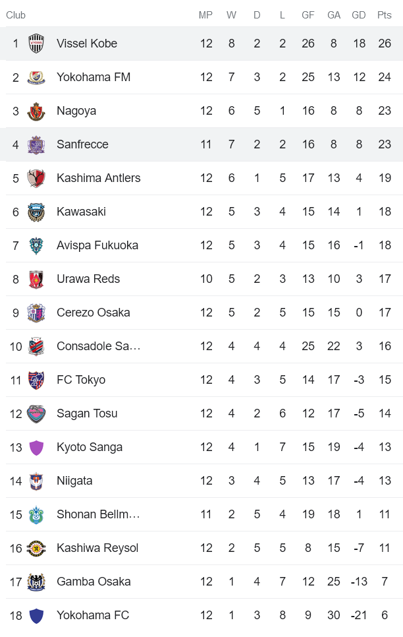
Task: Click the MP column header
Action: point(205,15)
